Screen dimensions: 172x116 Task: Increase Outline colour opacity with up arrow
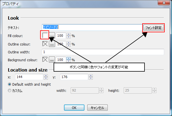tap(68, 43)
